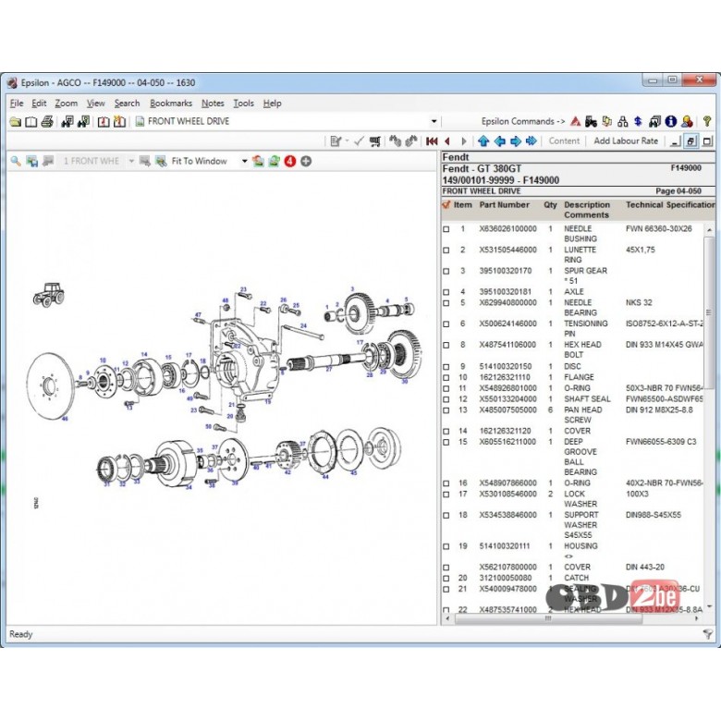Viewport: 721px width, 721px height.
Task: Click the tractor thumbnail in diagram
Action: coord(49,295)
